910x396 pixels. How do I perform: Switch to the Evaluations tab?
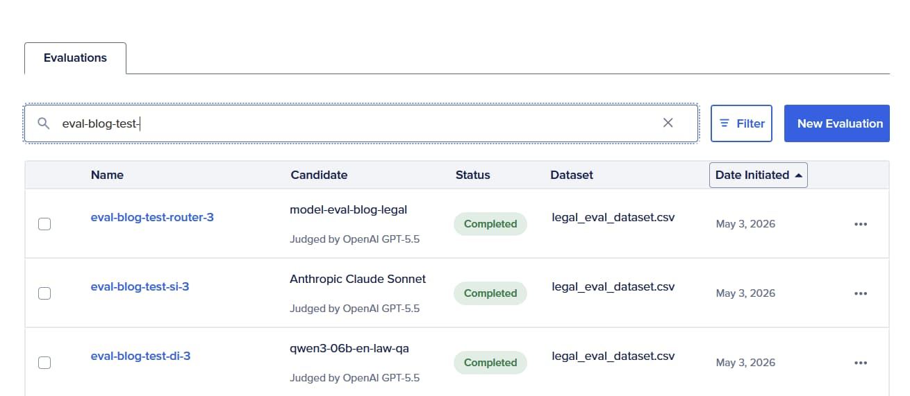pyautogui.click(x=75, y=58)
